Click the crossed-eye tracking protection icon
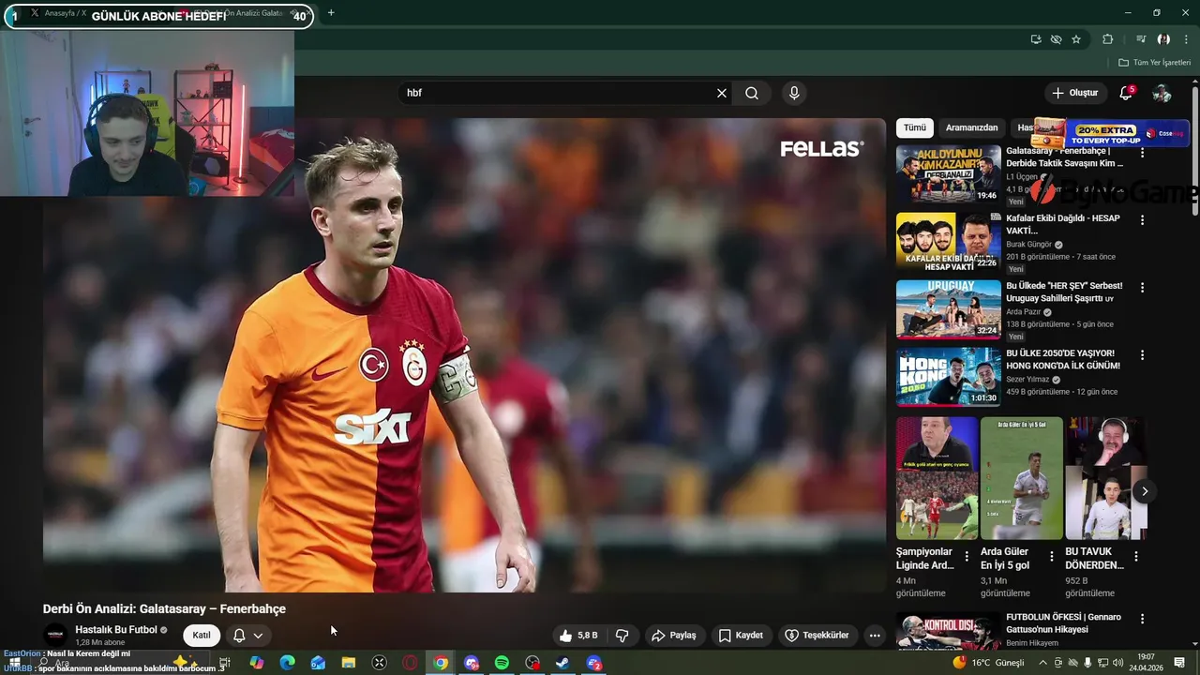Viewport: 1200px width, 675px height. click(1056, 39)
